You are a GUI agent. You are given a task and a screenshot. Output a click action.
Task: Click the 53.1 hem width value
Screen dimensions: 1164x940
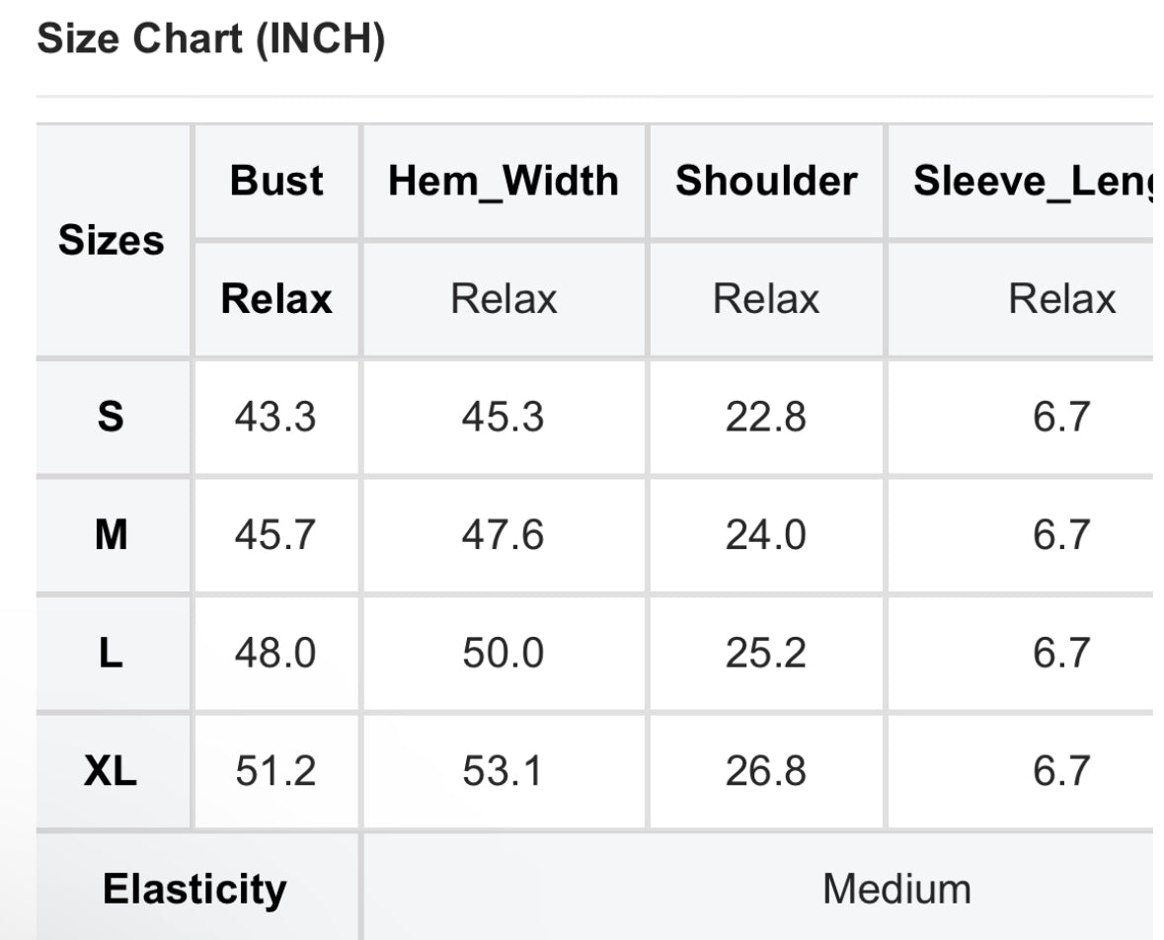pyautogui.click(x=502, y=771)
